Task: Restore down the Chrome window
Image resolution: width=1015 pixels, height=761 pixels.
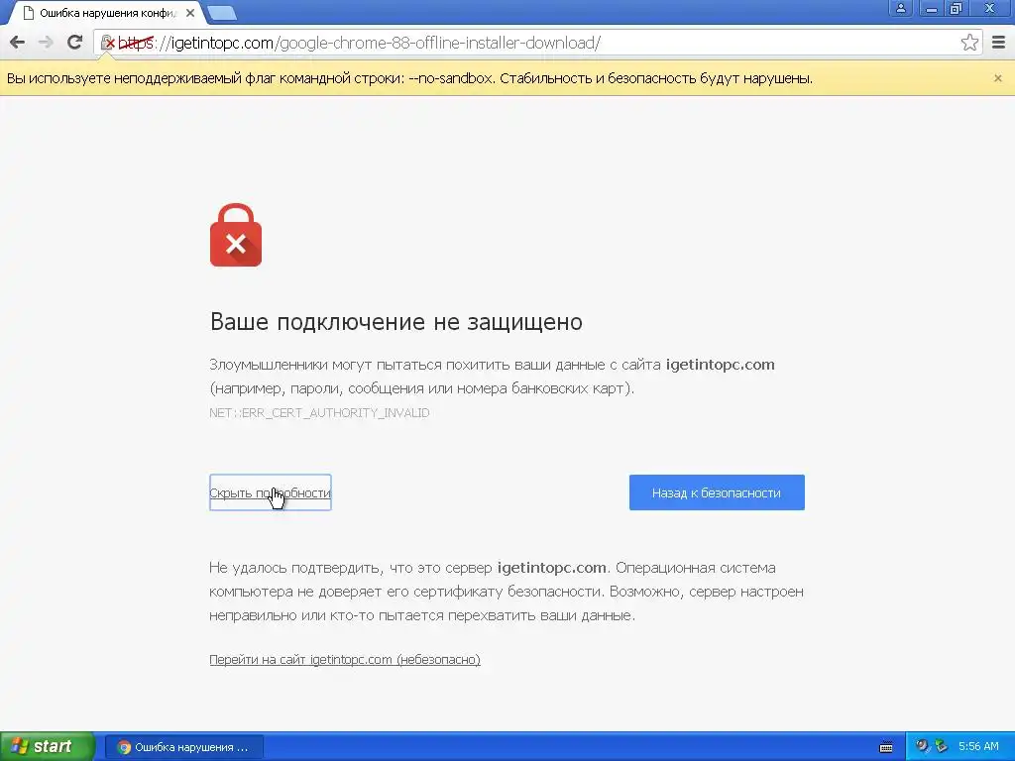Action: (x=957, y=8)
